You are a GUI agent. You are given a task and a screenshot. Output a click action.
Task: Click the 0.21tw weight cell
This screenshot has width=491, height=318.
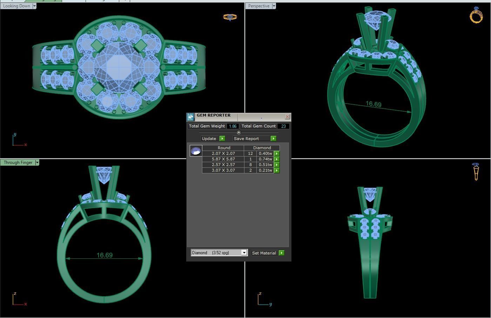tap(265, 170)
